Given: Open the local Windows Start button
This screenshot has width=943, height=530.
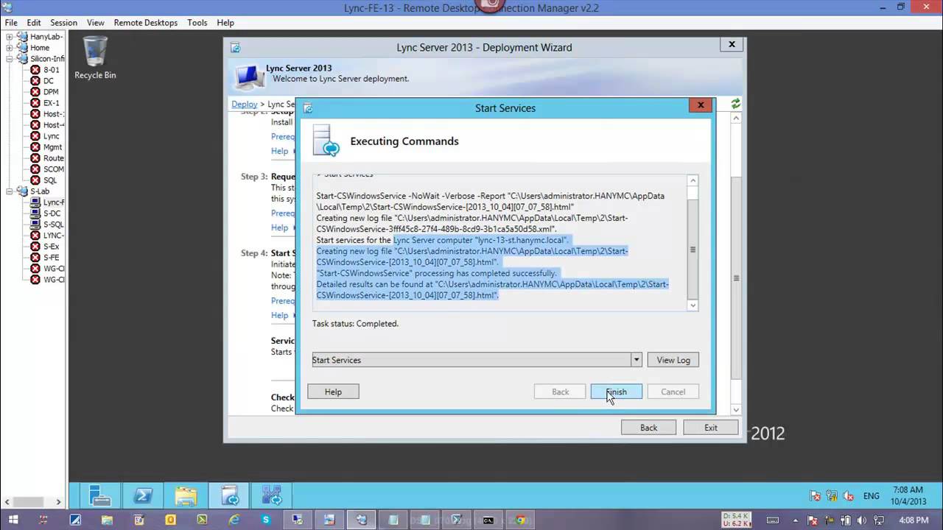Looking at the screenshot, I should pos(13,520).
